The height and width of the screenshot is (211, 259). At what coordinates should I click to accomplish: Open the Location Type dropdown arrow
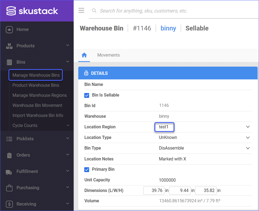pyautogui.click(x=248, y=138)
